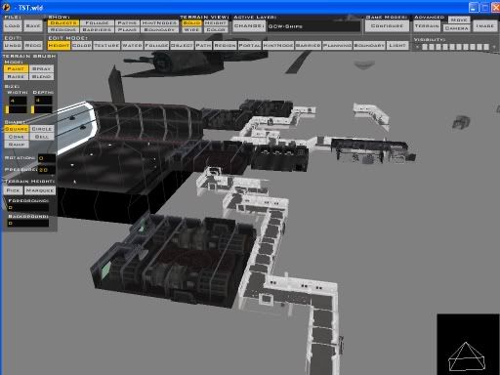
Task: Switch to Light edit mode
Action: [x=397, y=46]
